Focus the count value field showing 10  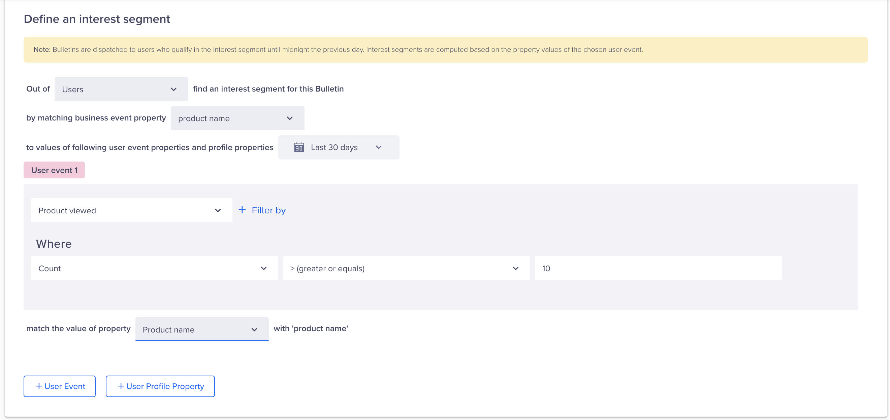(658, 269)
